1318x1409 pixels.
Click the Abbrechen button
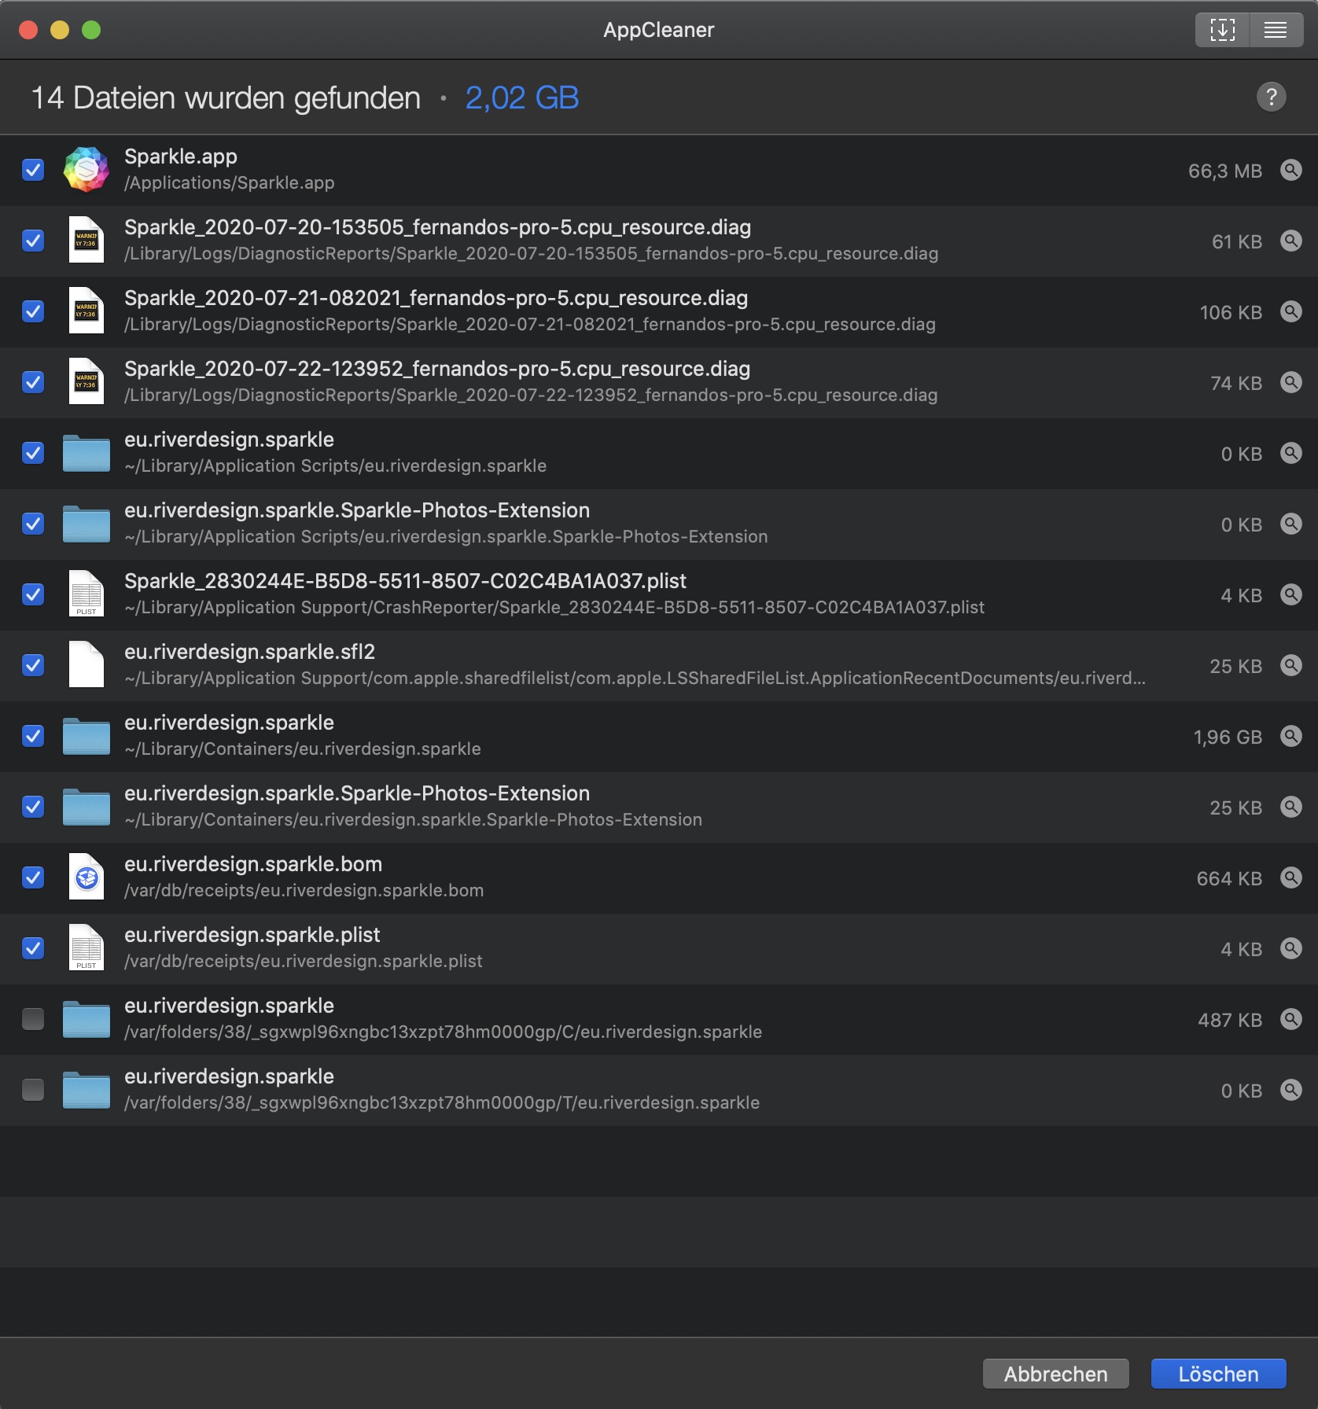point(1055,1374)
